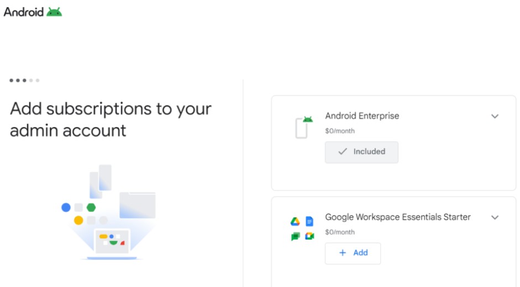This screenshot has height=287, width=520.
Task: Click the plus icon inside the Add button
Action: (343, 253)
